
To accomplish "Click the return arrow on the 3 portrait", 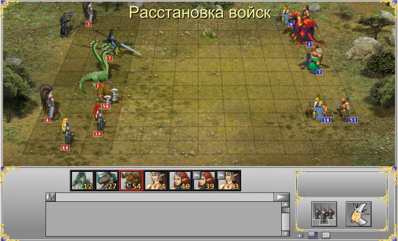I will [222, 175].
